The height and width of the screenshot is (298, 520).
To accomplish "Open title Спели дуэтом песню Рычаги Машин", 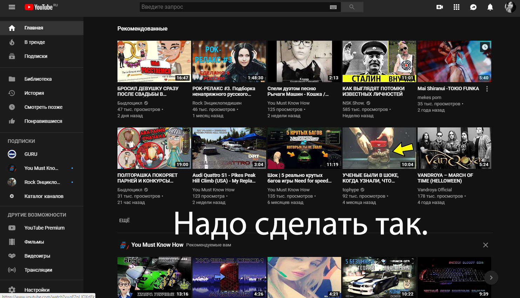I will tap(298, 91).
